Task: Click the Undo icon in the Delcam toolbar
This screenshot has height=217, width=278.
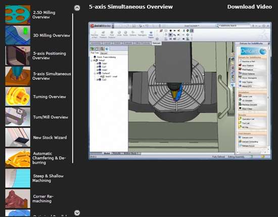Action: coord(119,33)
